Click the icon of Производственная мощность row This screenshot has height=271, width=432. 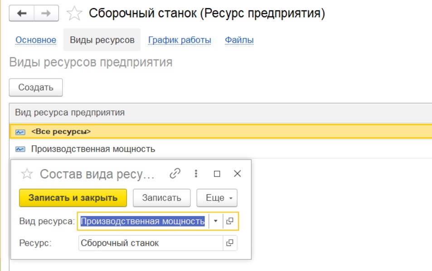(20, 149)
